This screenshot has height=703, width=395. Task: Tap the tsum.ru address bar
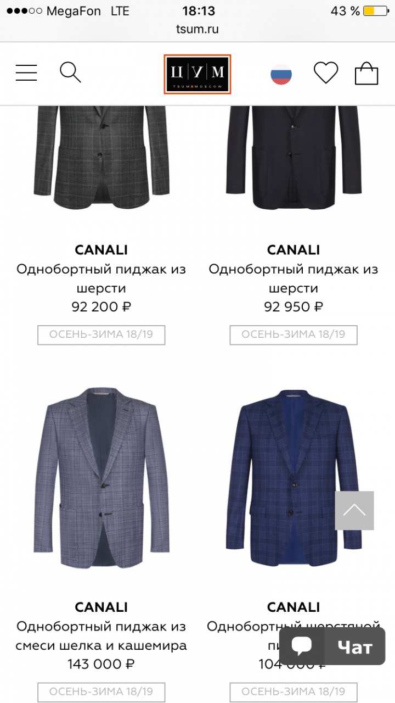pos(198,30)
